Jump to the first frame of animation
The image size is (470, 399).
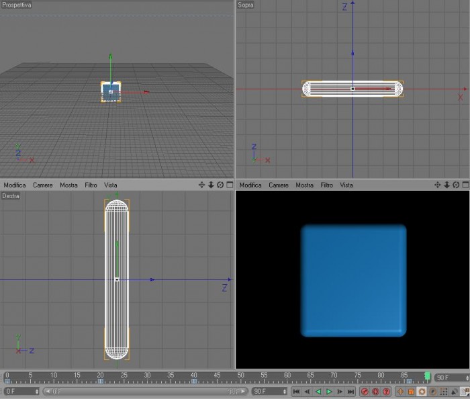click(x=296, y=392)
